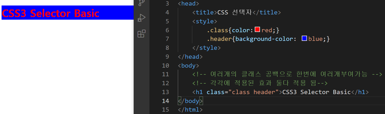Click the closing </style> tag
Image resolution: width=385 pixels, height=114 pixels.
pos(207,48)
